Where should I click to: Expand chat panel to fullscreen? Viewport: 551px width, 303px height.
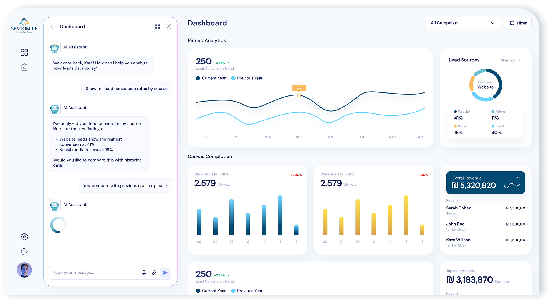(x=158, y=27)
